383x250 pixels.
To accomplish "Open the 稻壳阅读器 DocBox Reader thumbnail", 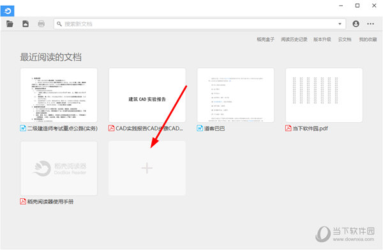I will pos(59,168).
